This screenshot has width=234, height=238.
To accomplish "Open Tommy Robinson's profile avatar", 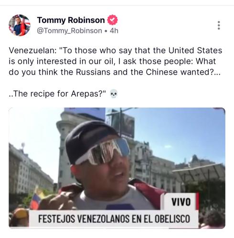I will [20, 25].
